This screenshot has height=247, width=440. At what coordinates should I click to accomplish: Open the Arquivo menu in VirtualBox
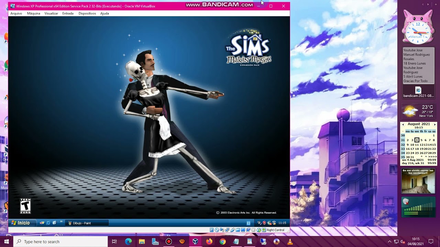tap(16, 13)
